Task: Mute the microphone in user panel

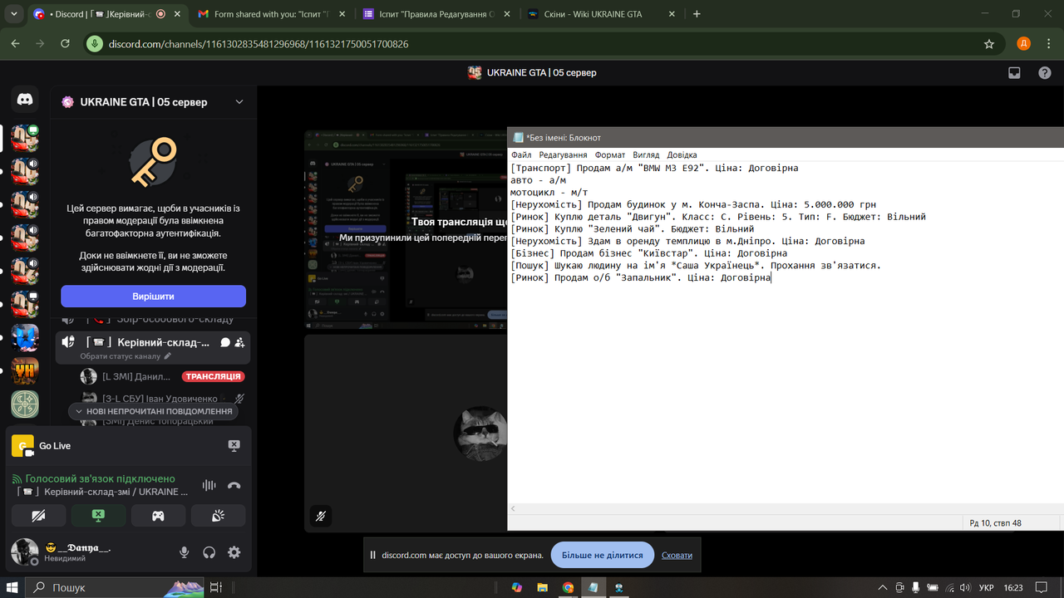Action: (185, 552)
